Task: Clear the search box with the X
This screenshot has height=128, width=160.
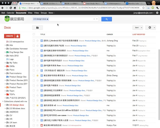Action: click(94, 19)
